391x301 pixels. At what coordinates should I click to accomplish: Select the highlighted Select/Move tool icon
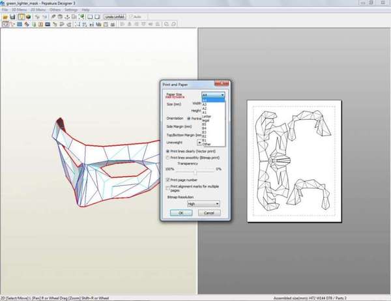pos(5,24)
